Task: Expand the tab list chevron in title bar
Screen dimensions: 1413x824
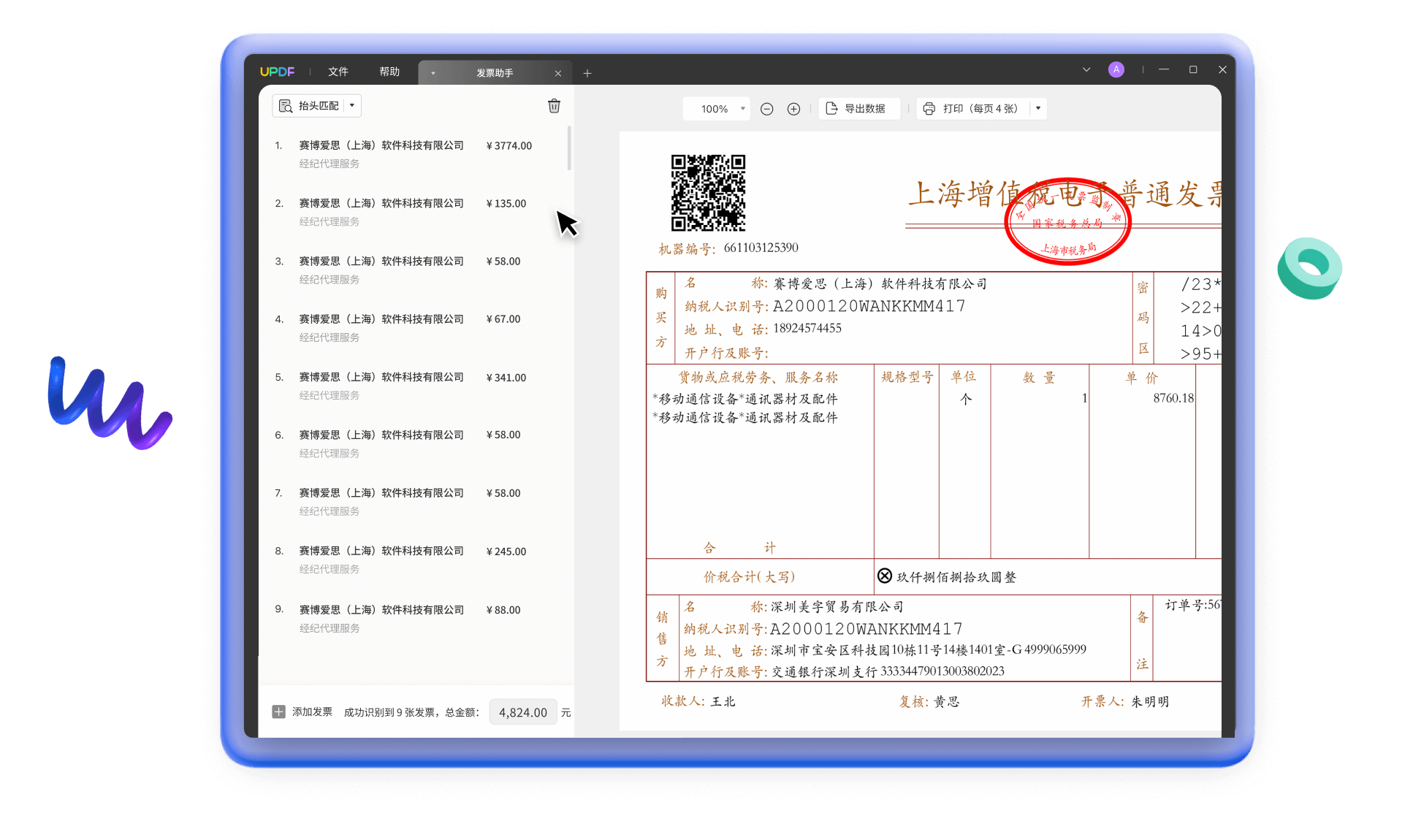Action: tap(1086, 69)
